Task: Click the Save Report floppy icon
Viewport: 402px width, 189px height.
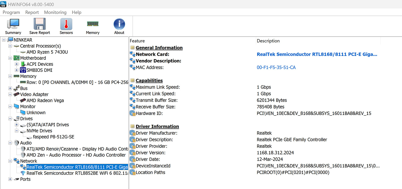Action: pos(40,24)
